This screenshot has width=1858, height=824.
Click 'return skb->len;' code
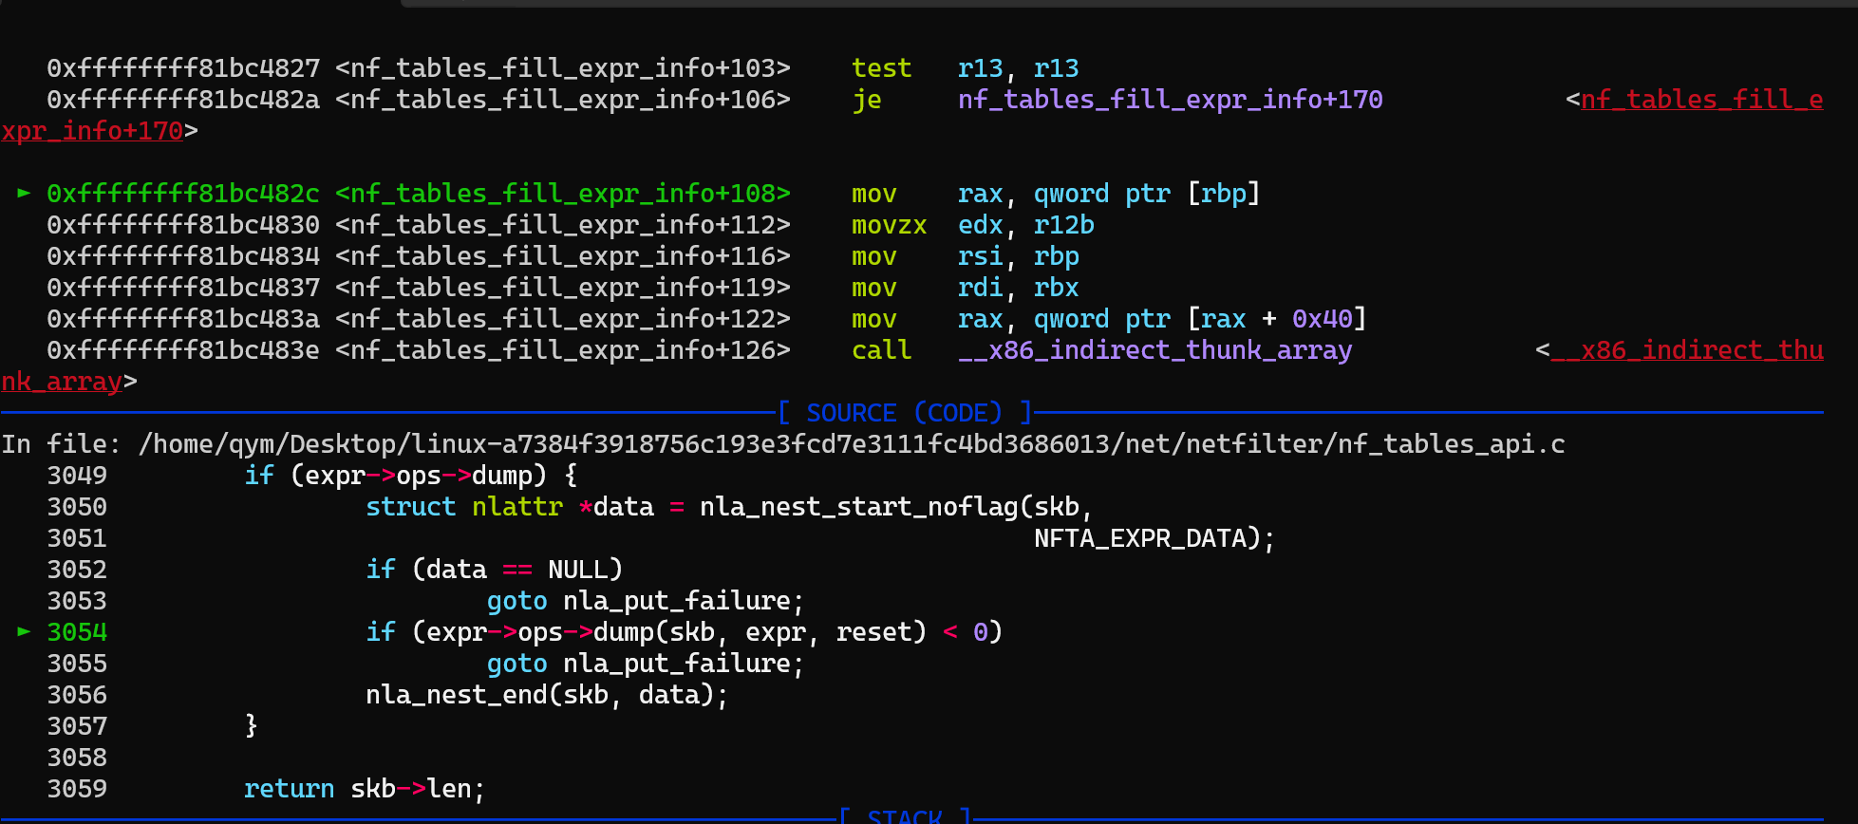click(366, 789)
